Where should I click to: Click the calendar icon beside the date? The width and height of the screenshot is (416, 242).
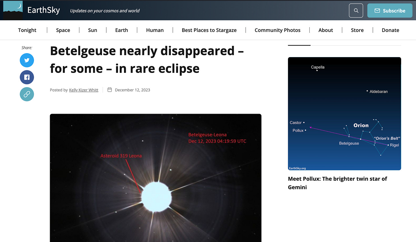[x=109, y=90]
